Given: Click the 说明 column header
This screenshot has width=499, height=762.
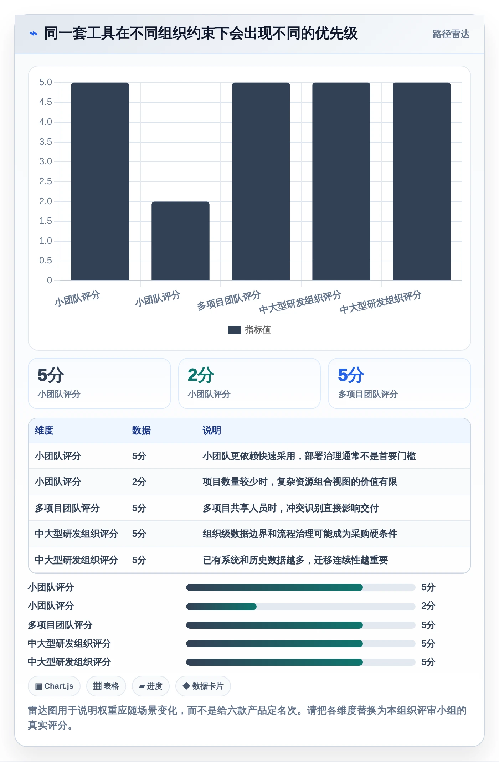Looking at the screenshot, I should click(x=212, y=431).
